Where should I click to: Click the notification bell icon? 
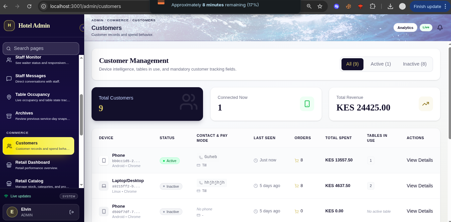440,28
